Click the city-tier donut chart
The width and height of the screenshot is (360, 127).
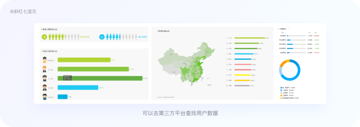pyautogui.click(x=290, y=70)
